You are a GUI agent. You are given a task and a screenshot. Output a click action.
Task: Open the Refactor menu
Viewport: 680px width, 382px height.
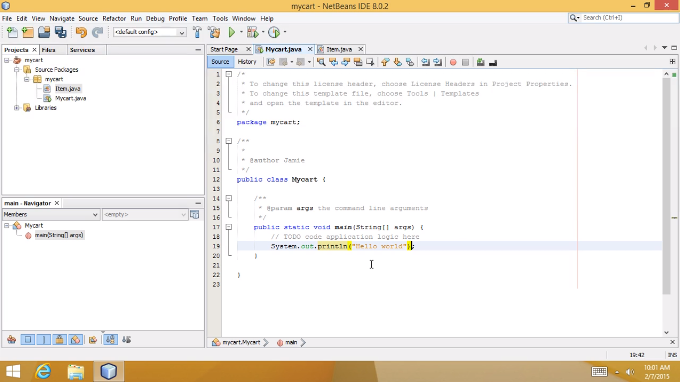coord(114,18)
